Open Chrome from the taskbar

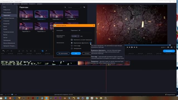pos(97,98)
